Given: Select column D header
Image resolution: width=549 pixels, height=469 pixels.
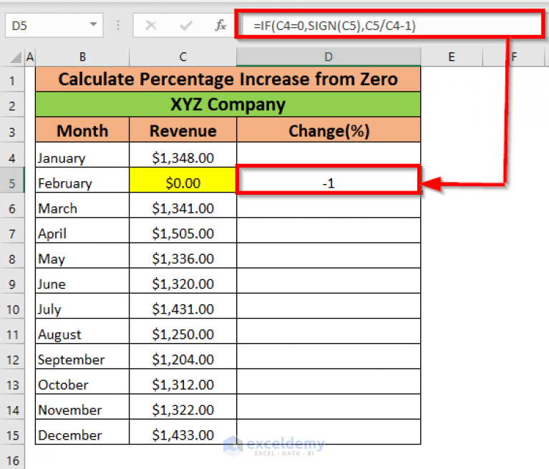Looking at the screenshot, I should [x=329, y=57].
